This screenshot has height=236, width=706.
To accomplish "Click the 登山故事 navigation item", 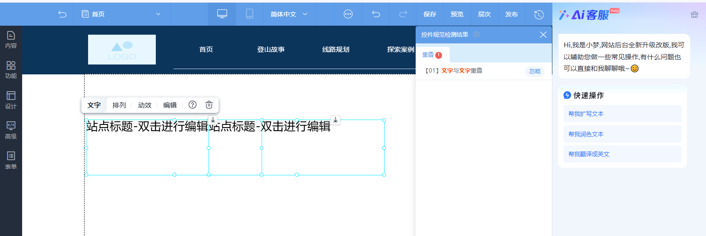I will 271,50.
